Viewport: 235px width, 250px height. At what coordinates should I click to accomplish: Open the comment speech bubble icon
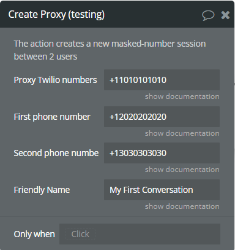pos(208,15)
